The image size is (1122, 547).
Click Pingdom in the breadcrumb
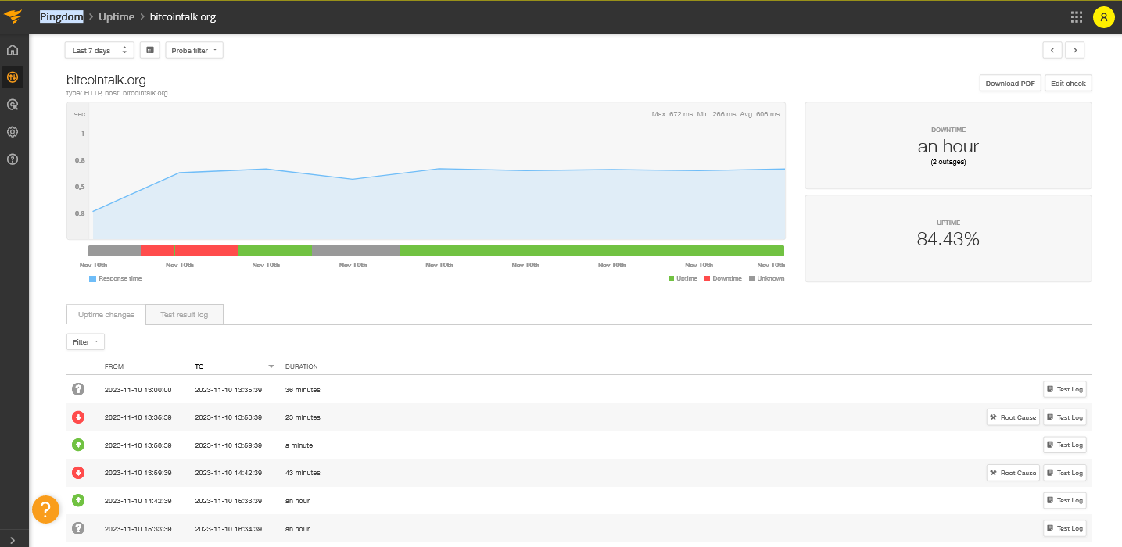click(62, 16)
